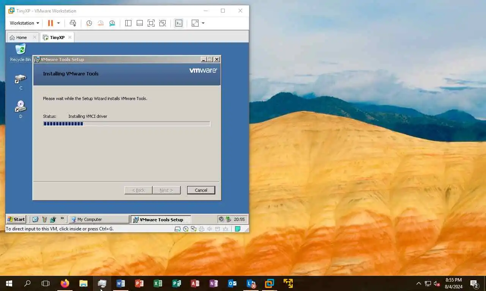Select the C drive shortcut
The height and width of the screenshot is (291, 486).
21,82
